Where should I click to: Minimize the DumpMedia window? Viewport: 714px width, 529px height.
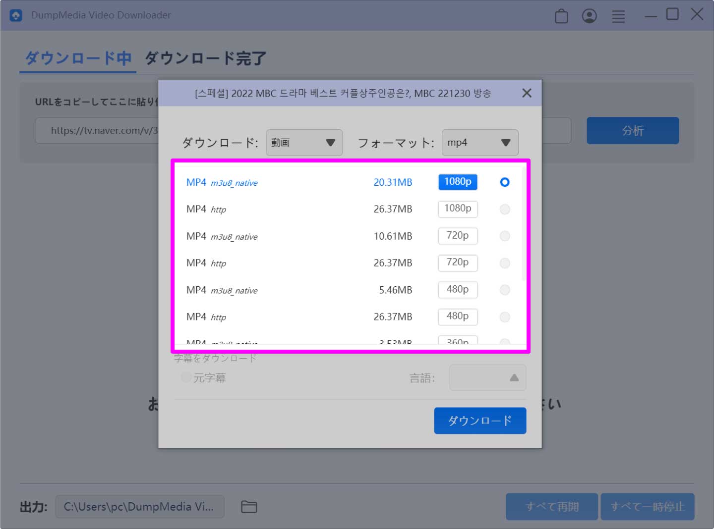651,16
